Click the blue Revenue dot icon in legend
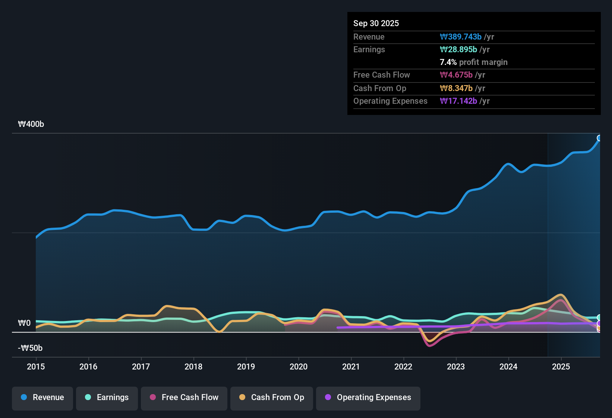The height and width of the screenshot is (418, 612). click(23, 397)
